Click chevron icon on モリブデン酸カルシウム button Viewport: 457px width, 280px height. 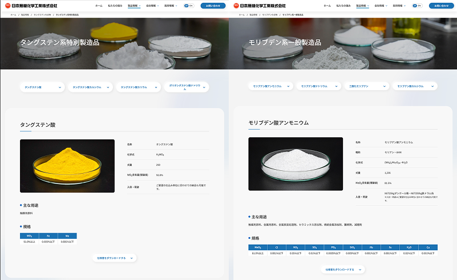coord(433,86)
